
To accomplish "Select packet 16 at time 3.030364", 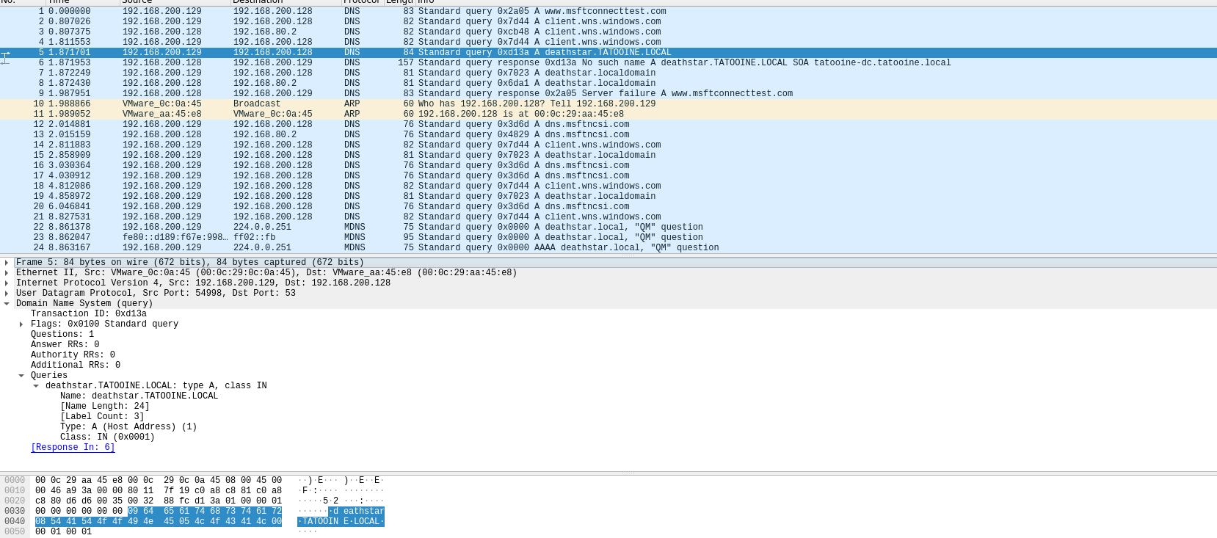I will coord(608,166).
